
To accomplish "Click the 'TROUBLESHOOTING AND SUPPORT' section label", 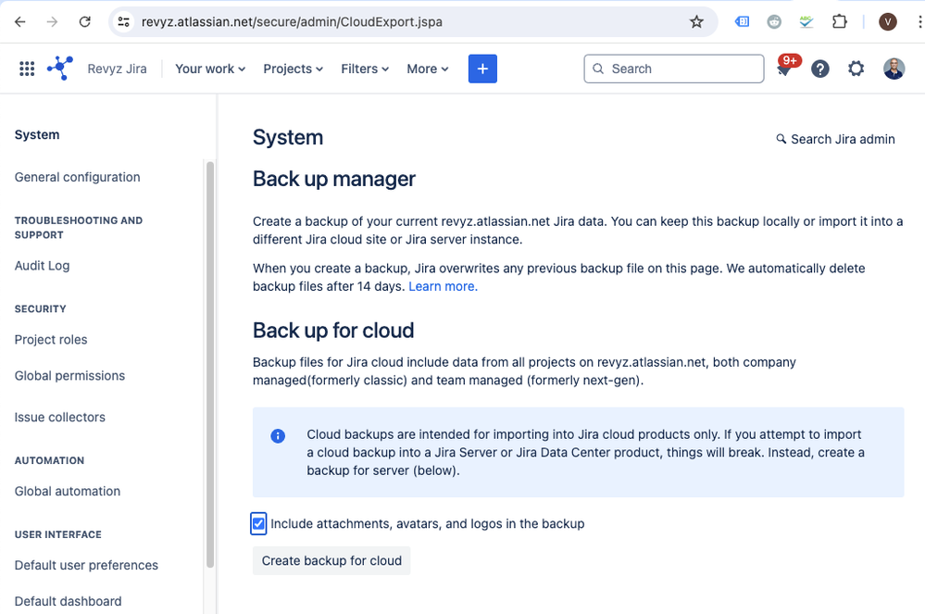I will click(79, 228).
